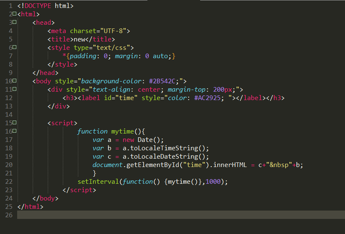Collapse the head fold marker on line 3
The image size is (345, 234).
pos(15,22)
